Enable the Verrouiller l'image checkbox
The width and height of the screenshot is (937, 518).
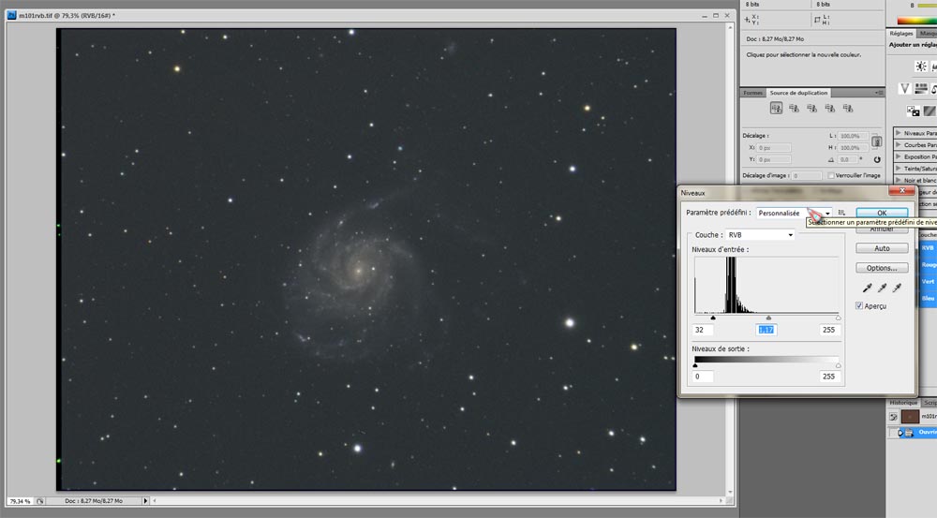831,175
